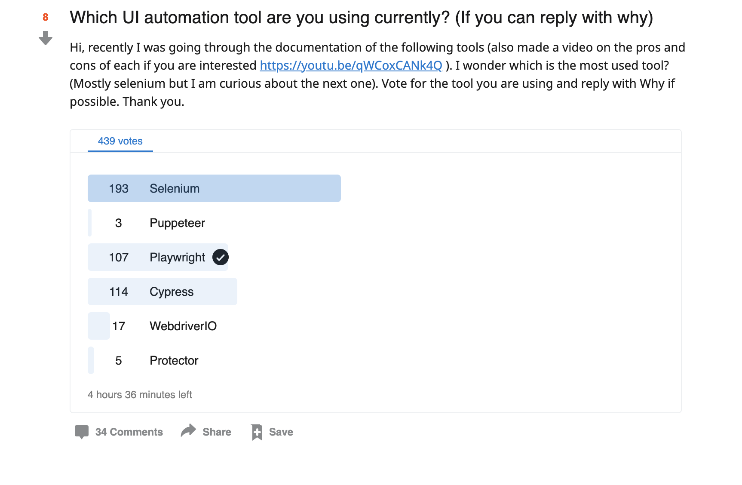Open the youtu.be video link
Viewport: 742px width, 485px height.
pyautogui.click(x=351, y=65)
